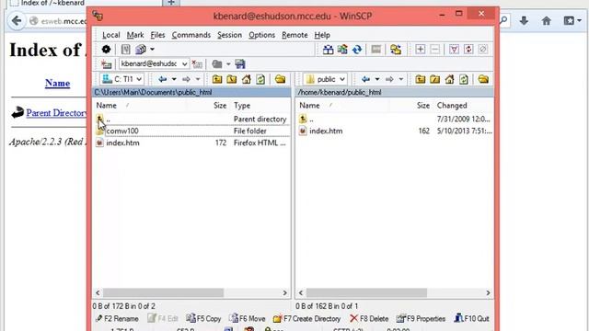Click the Save Session floppy icon
589x331 pixels.
[240, 64]
